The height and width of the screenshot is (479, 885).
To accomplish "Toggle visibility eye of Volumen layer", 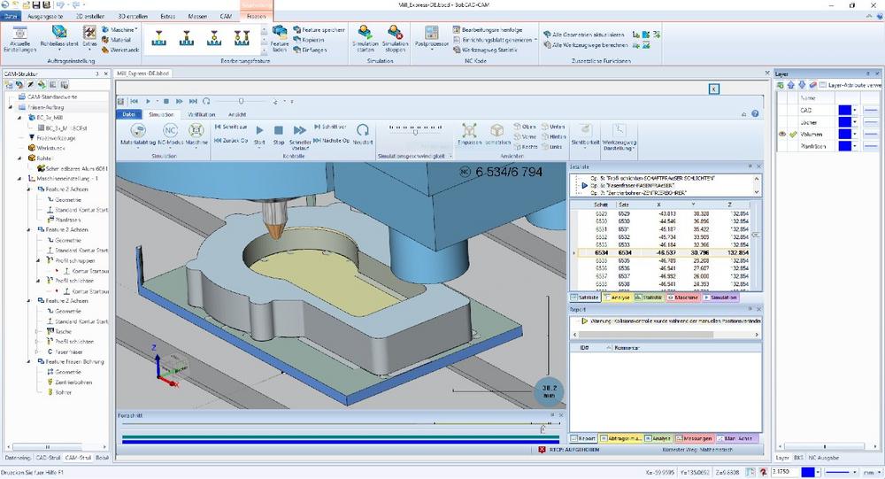I will coord(782,135).
